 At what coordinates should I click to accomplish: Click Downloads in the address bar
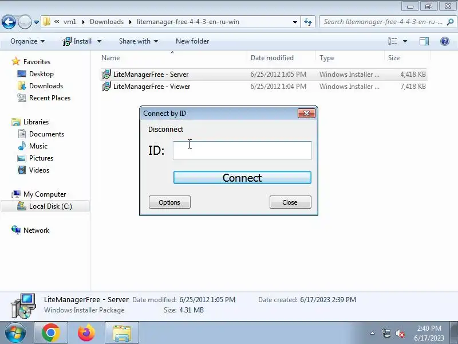tap(106, 22)
